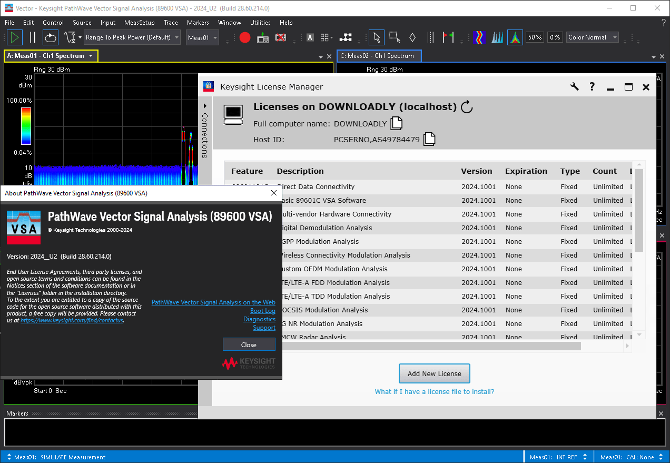The width and height of the screenshot is (670, 463).
Task: Click the Add New License button
Action: 434,373
